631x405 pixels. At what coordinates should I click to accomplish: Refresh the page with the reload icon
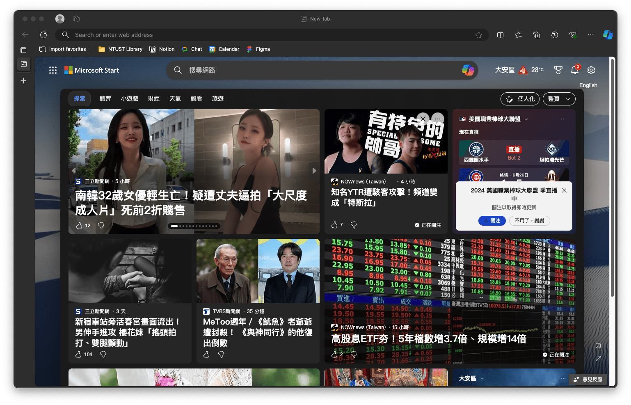43,35
